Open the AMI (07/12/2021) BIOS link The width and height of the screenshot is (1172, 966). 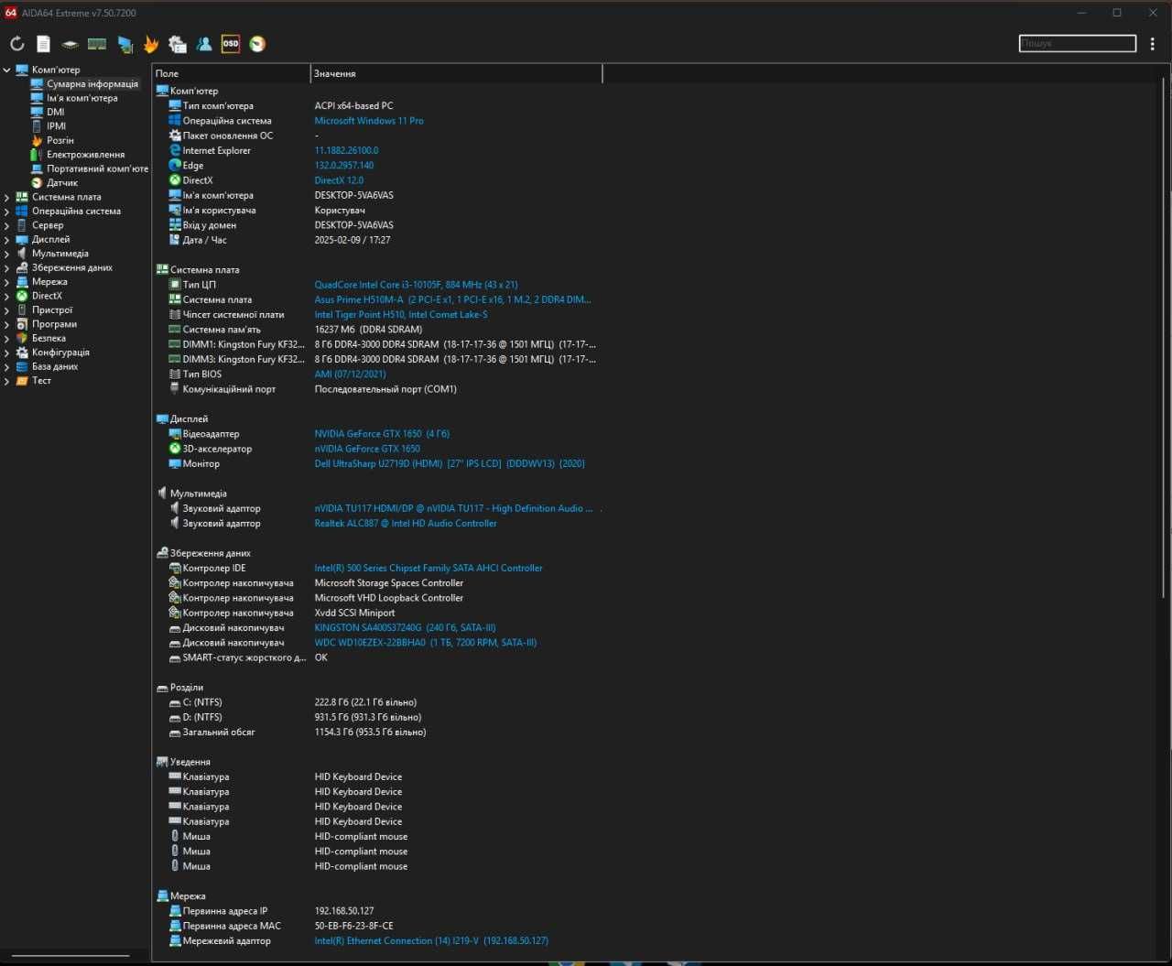[350, 374]
